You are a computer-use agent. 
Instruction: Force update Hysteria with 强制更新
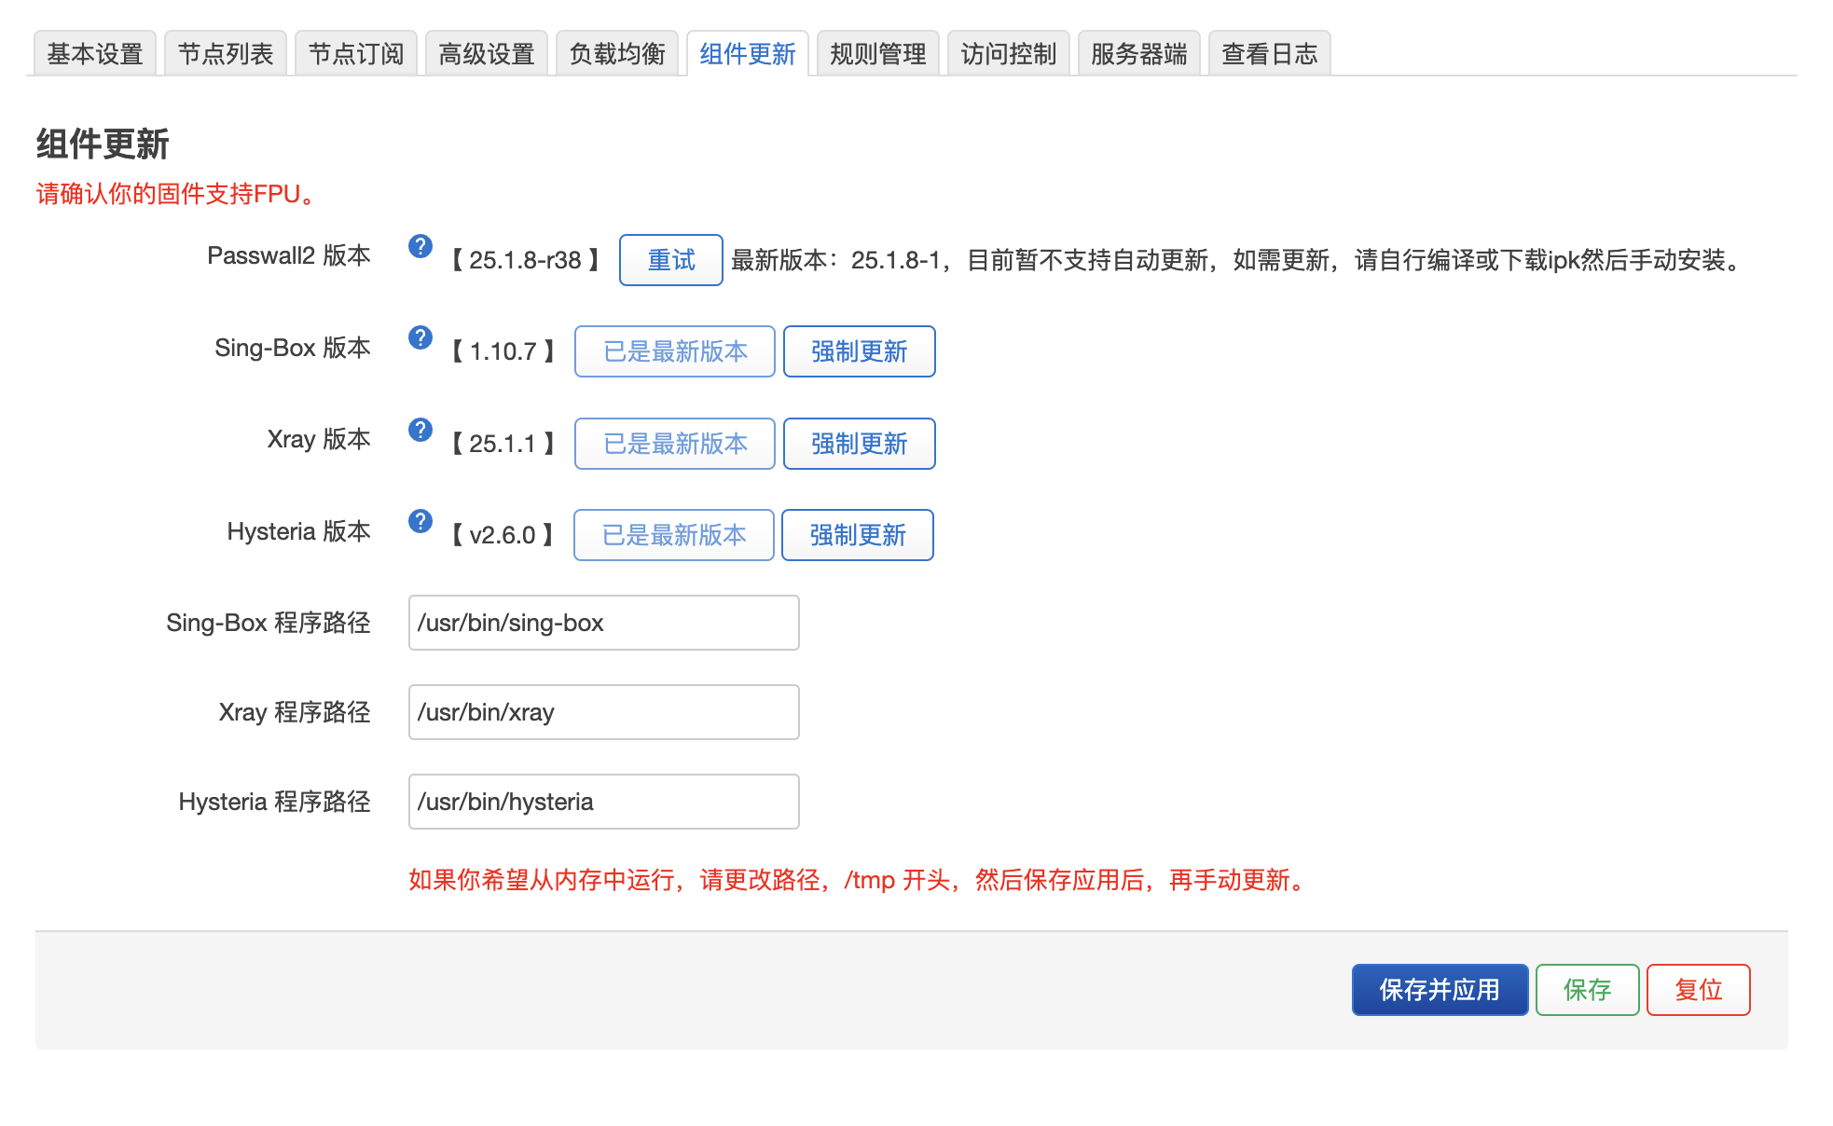(x=858, y=535)
